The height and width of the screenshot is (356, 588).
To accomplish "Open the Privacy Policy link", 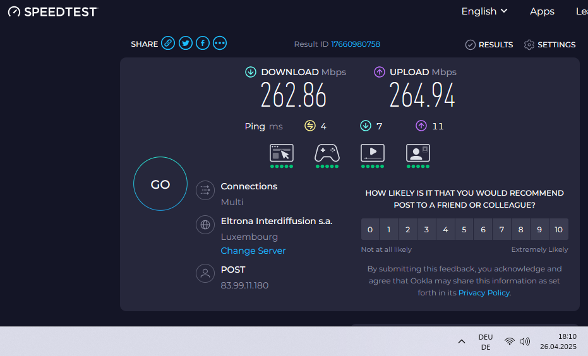I will tap(484, 293).
